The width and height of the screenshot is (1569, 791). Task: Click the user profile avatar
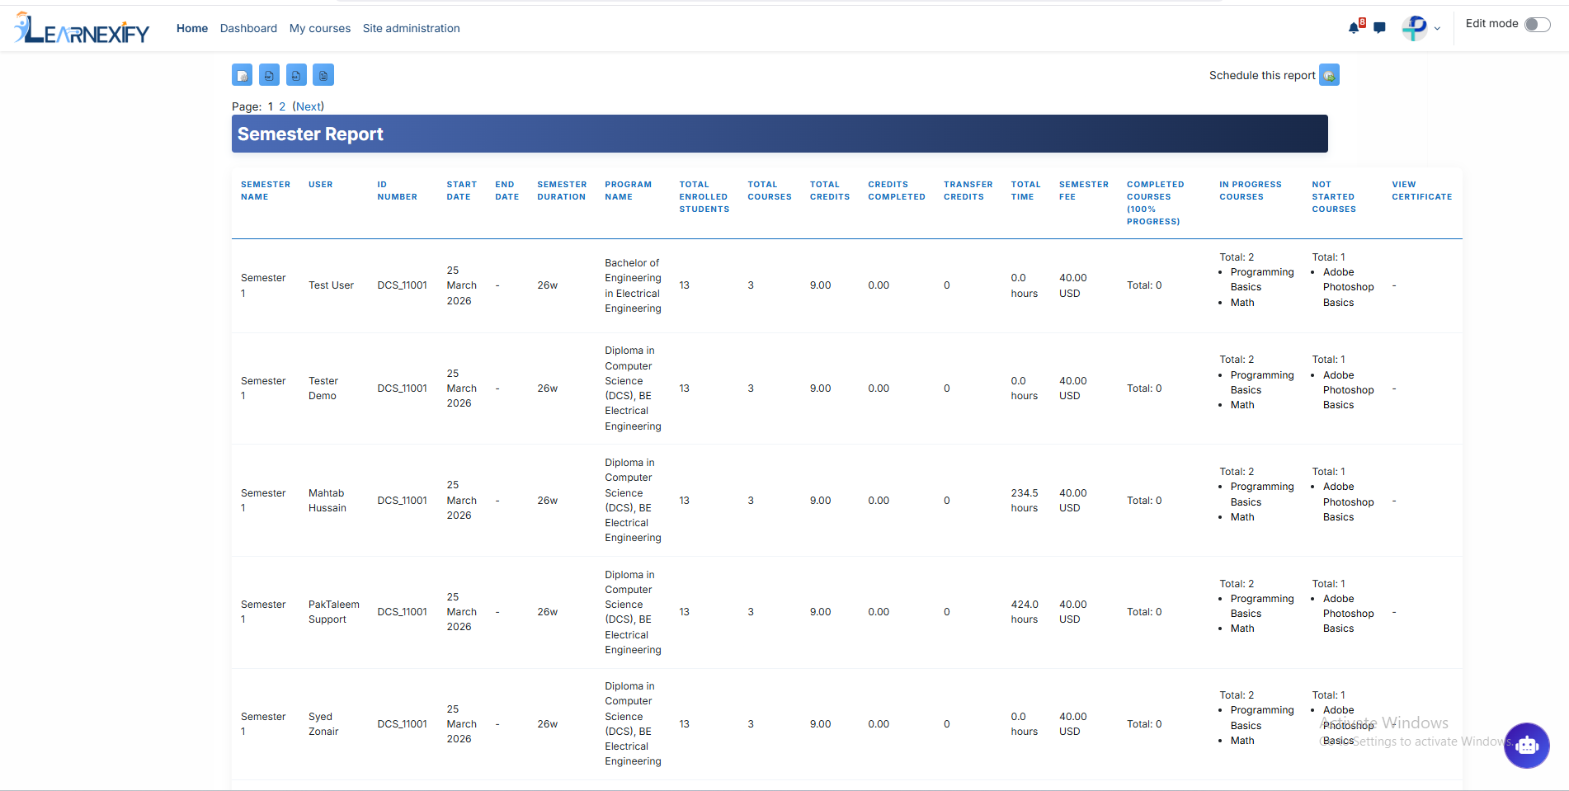tap(1415, 28)
